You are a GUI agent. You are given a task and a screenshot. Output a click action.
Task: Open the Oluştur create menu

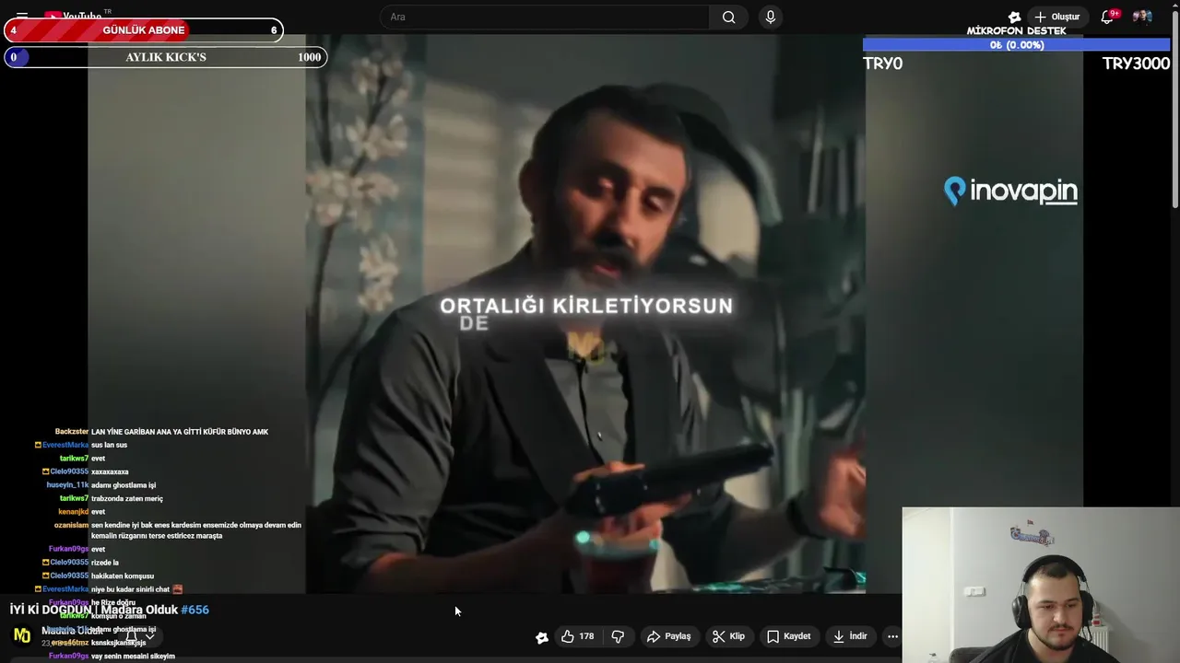click(x=1057, y=17)
